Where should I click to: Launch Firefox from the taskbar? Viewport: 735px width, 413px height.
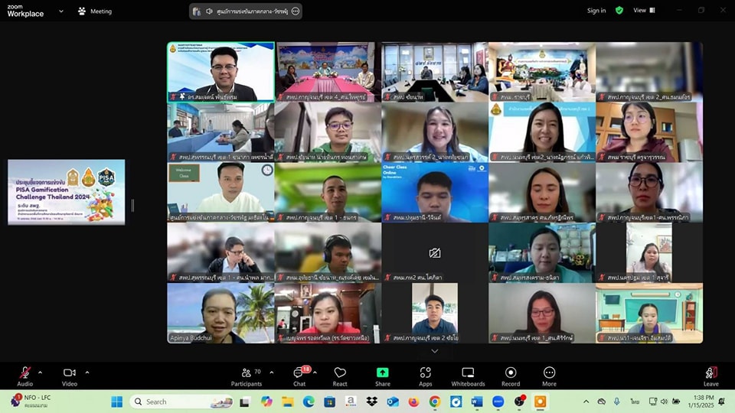point(413,402)
